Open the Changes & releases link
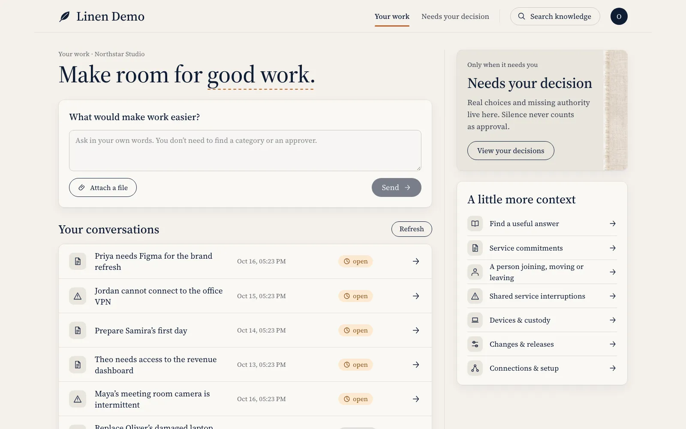Screen dimensions: 686x429 542,344
